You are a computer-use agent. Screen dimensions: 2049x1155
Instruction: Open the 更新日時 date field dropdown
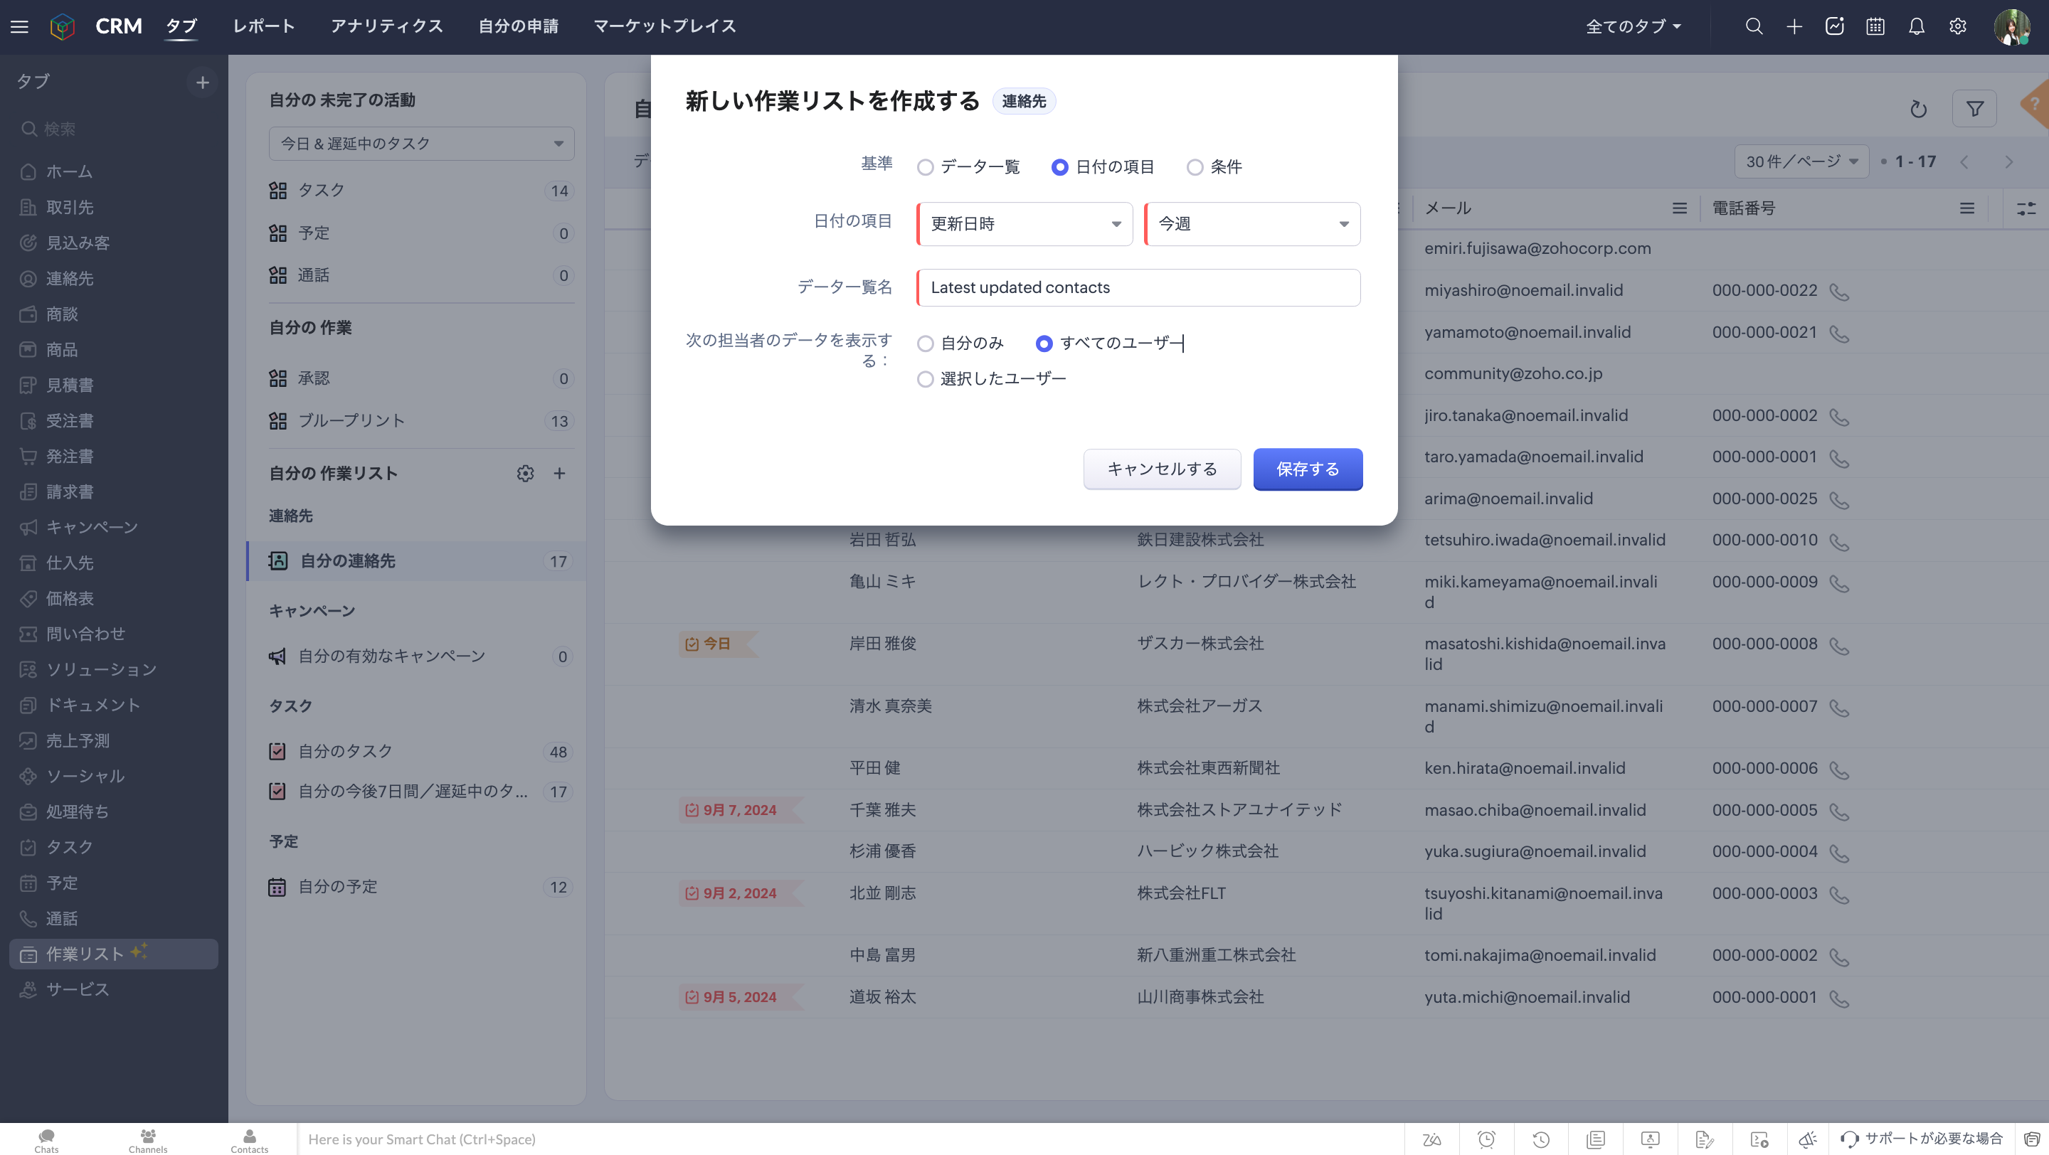(x=1024, y=224)
